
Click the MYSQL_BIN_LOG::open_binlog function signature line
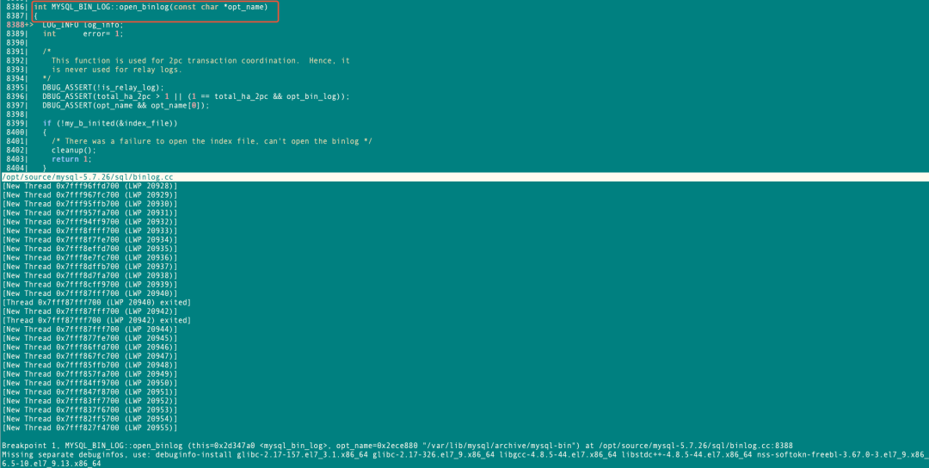tap(151, 7)
